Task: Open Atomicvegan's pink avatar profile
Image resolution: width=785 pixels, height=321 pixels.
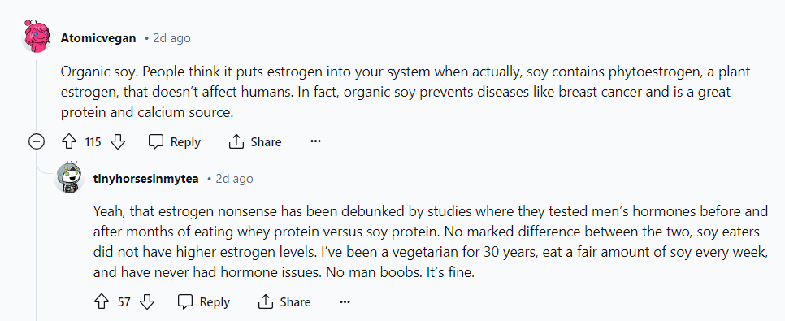Action: tap(37, 37)
